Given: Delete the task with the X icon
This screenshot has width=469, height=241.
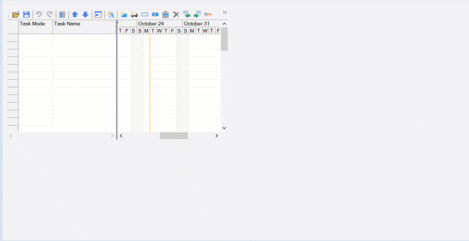Looking at the screenshot, I should 176,14.
